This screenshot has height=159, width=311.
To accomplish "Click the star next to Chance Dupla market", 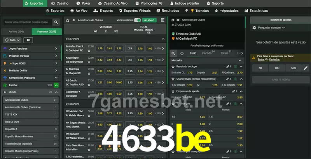I will click(x=173, y=79).
